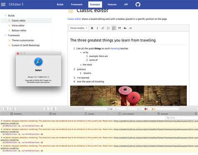The width and height of the screenshot is (198, 155).
Task: Click the traveling link in the list
Action: [115, 48]
